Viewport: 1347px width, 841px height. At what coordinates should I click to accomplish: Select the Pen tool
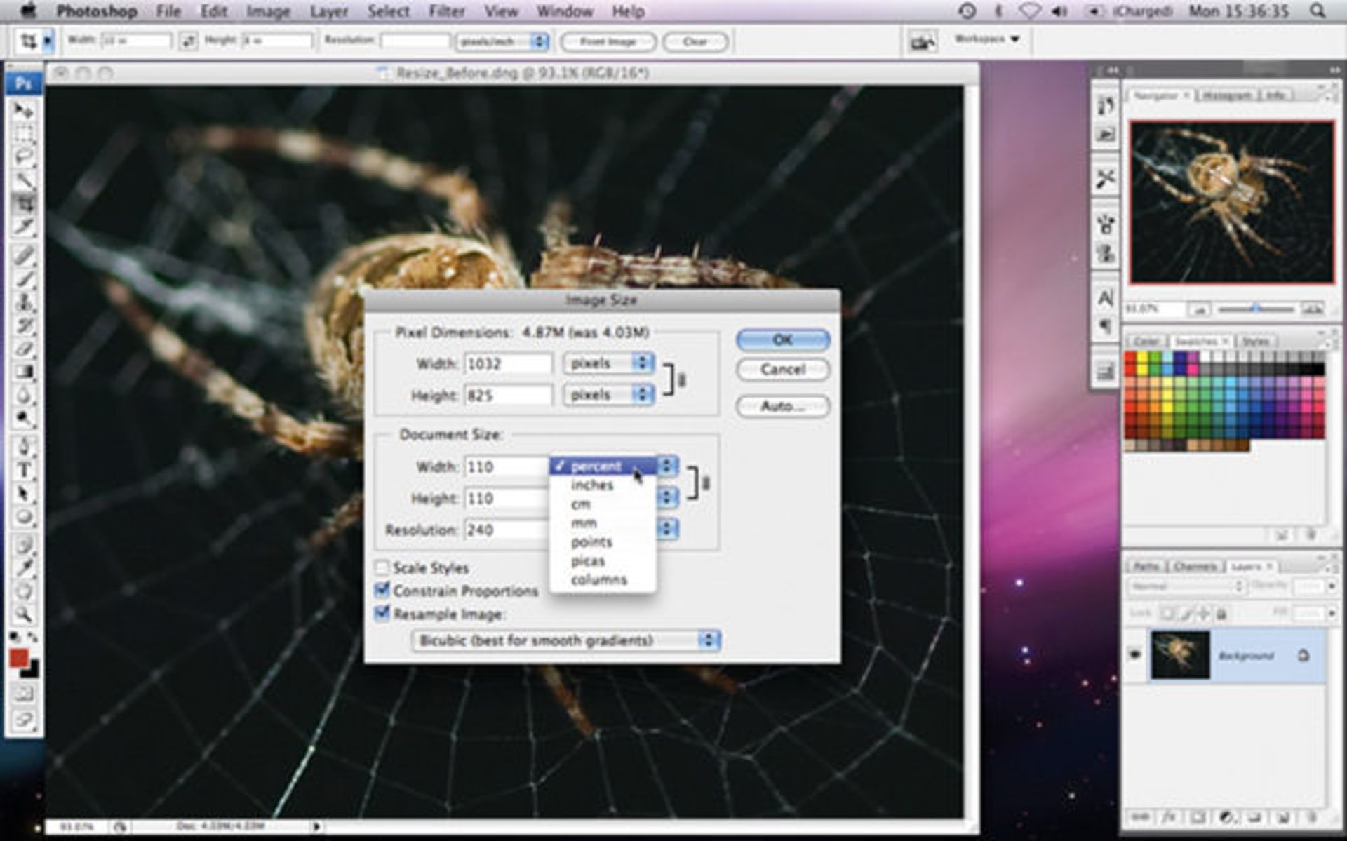(24, 447)
